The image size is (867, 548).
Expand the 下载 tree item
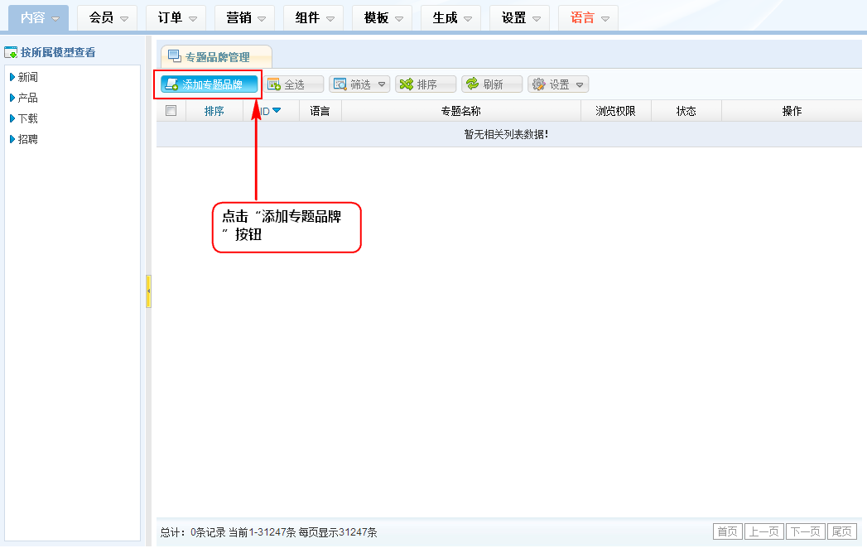[x=12, y=118]
